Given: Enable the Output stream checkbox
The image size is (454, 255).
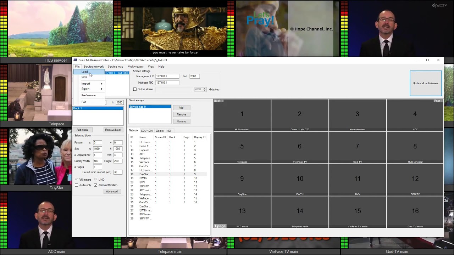Looking at the screenshot, I should tap(135, 89).
